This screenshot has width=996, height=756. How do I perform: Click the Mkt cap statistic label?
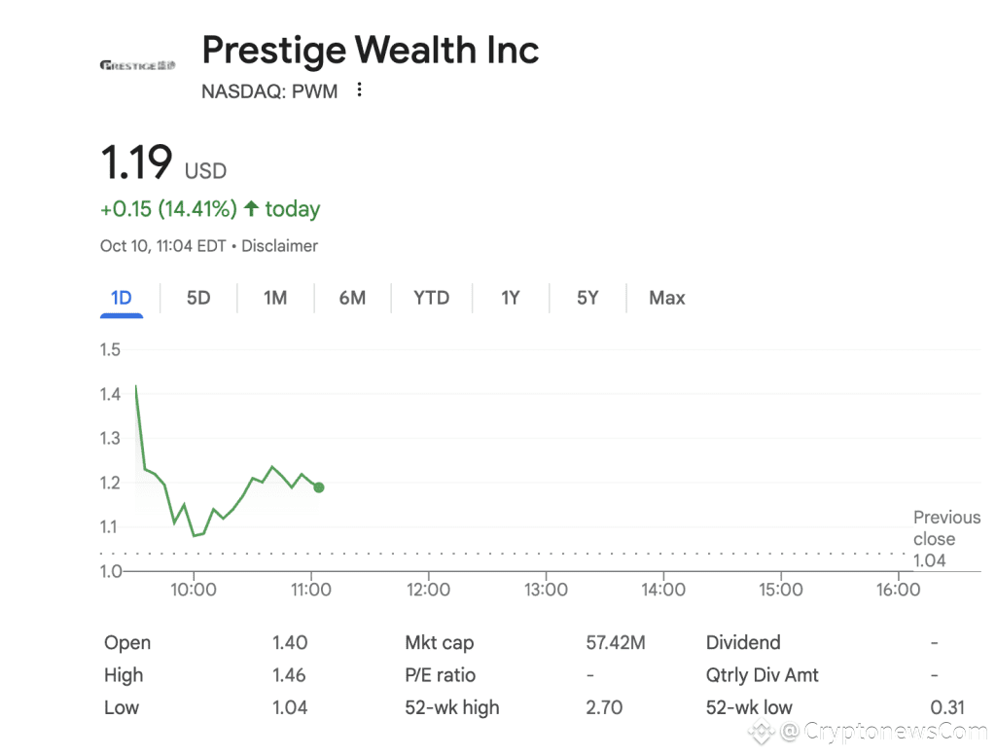440,642
